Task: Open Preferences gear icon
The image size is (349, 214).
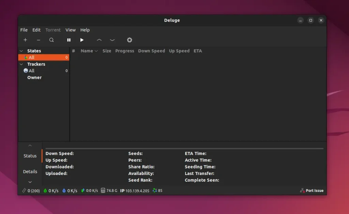Action: pyautogui.click(x=130, y=40)
